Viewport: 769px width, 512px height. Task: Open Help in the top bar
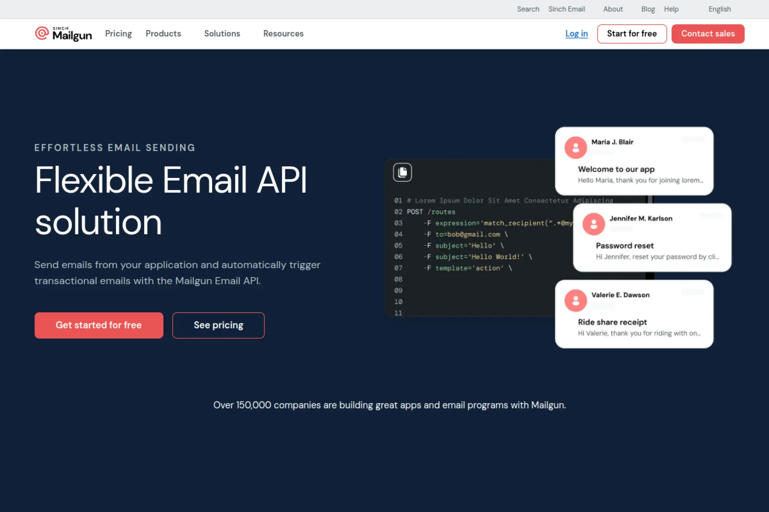point(671,9)
